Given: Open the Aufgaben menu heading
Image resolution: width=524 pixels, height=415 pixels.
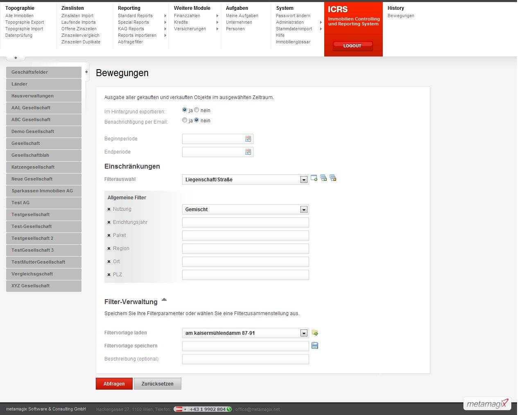Looking at the screenshot, I should pyautogui.click(x=237, y=8).
